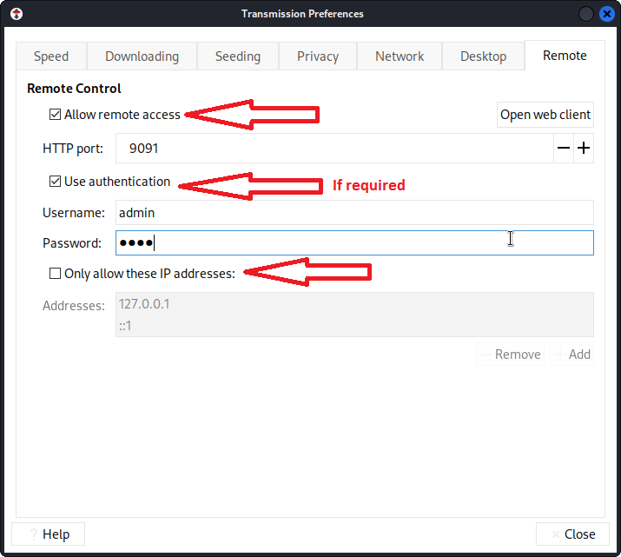Go to the Seeding tab

(x=238, y=56)
